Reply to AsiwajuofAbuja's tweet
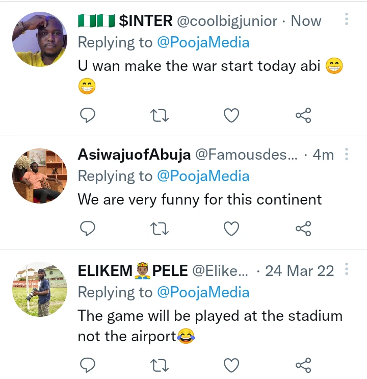 pos(88,229)
